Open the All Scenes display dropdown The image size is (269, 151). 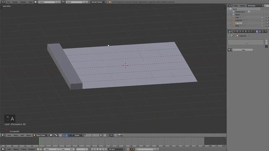point(255,5)
